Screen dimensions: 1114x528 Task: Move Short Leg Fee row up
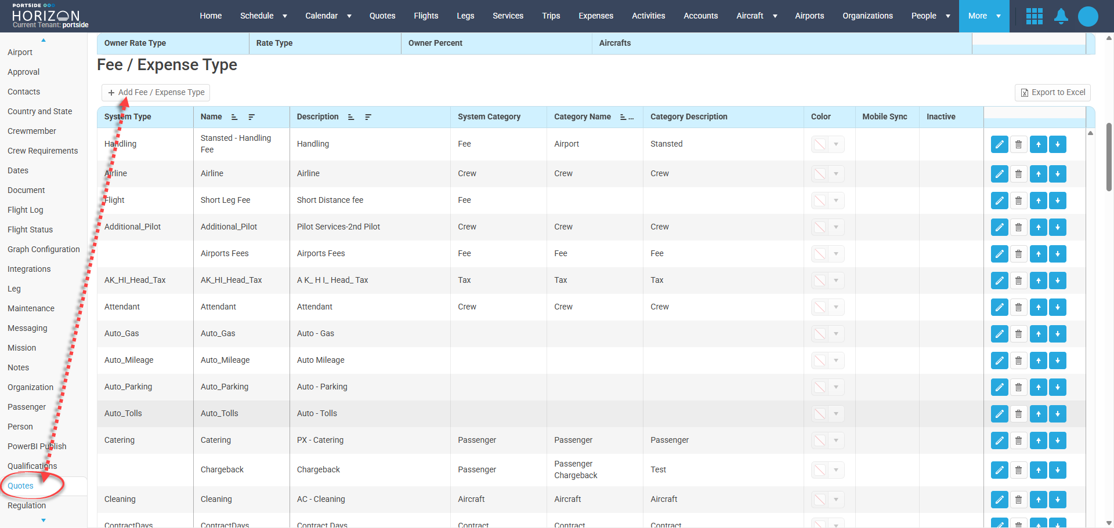coord(1038,201)
